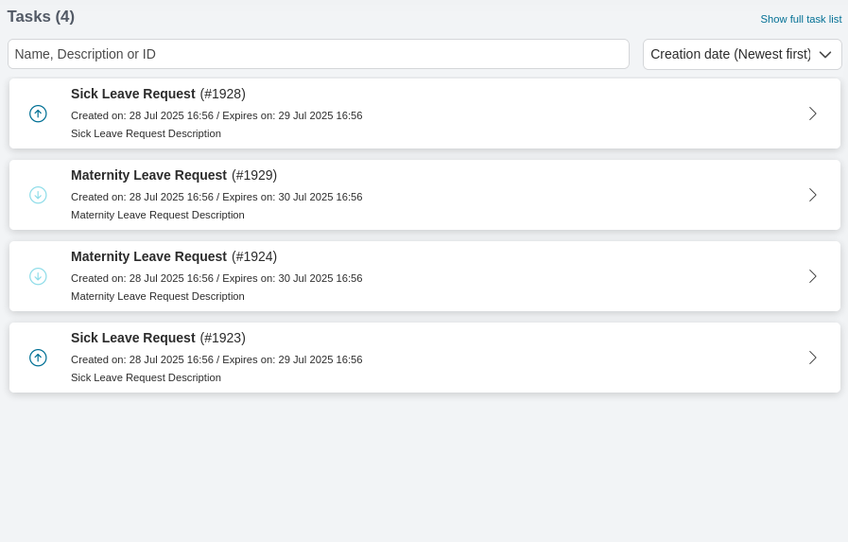Focus the Name, Description or ID search field
This screenshot has width=848, height=542.
319,54
